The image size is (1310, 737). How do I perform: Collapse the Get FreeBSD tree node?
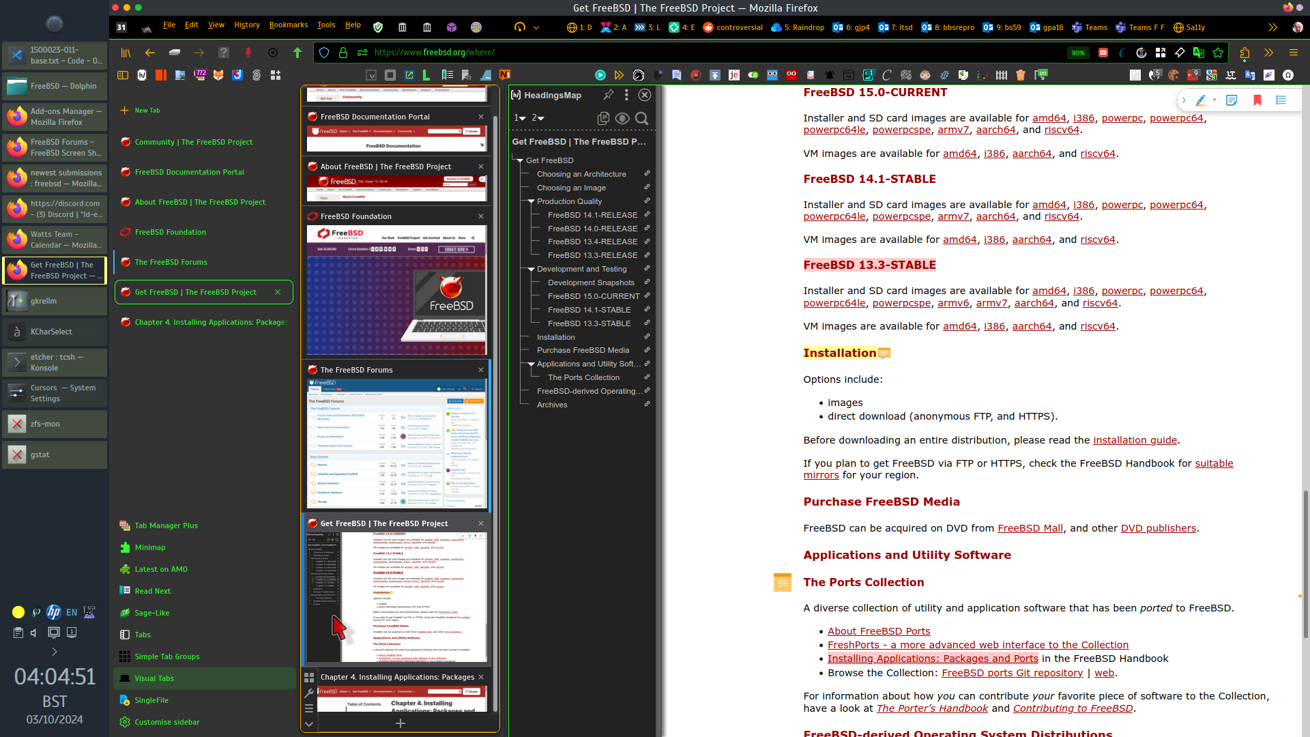(520, 161)
